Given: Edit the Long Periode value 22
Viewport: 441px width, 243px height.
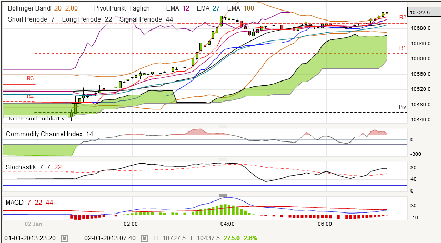Looking at the screenshot, I should (108, 19).
